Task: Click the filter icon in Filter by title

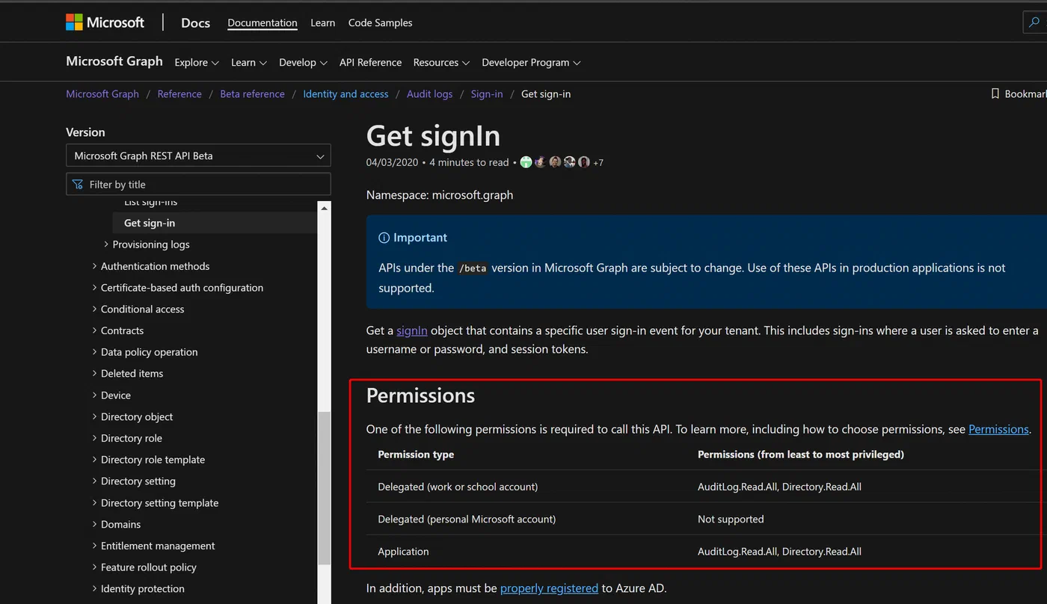Action: pos(78,185)
